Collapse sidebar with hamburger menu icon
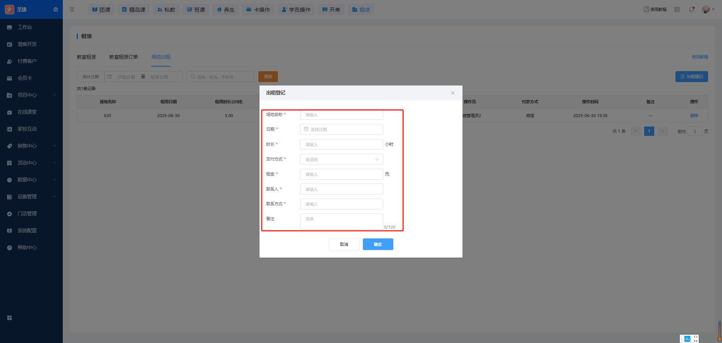Image resolution: width=722 pixels, height=343 pixels. 72,9
